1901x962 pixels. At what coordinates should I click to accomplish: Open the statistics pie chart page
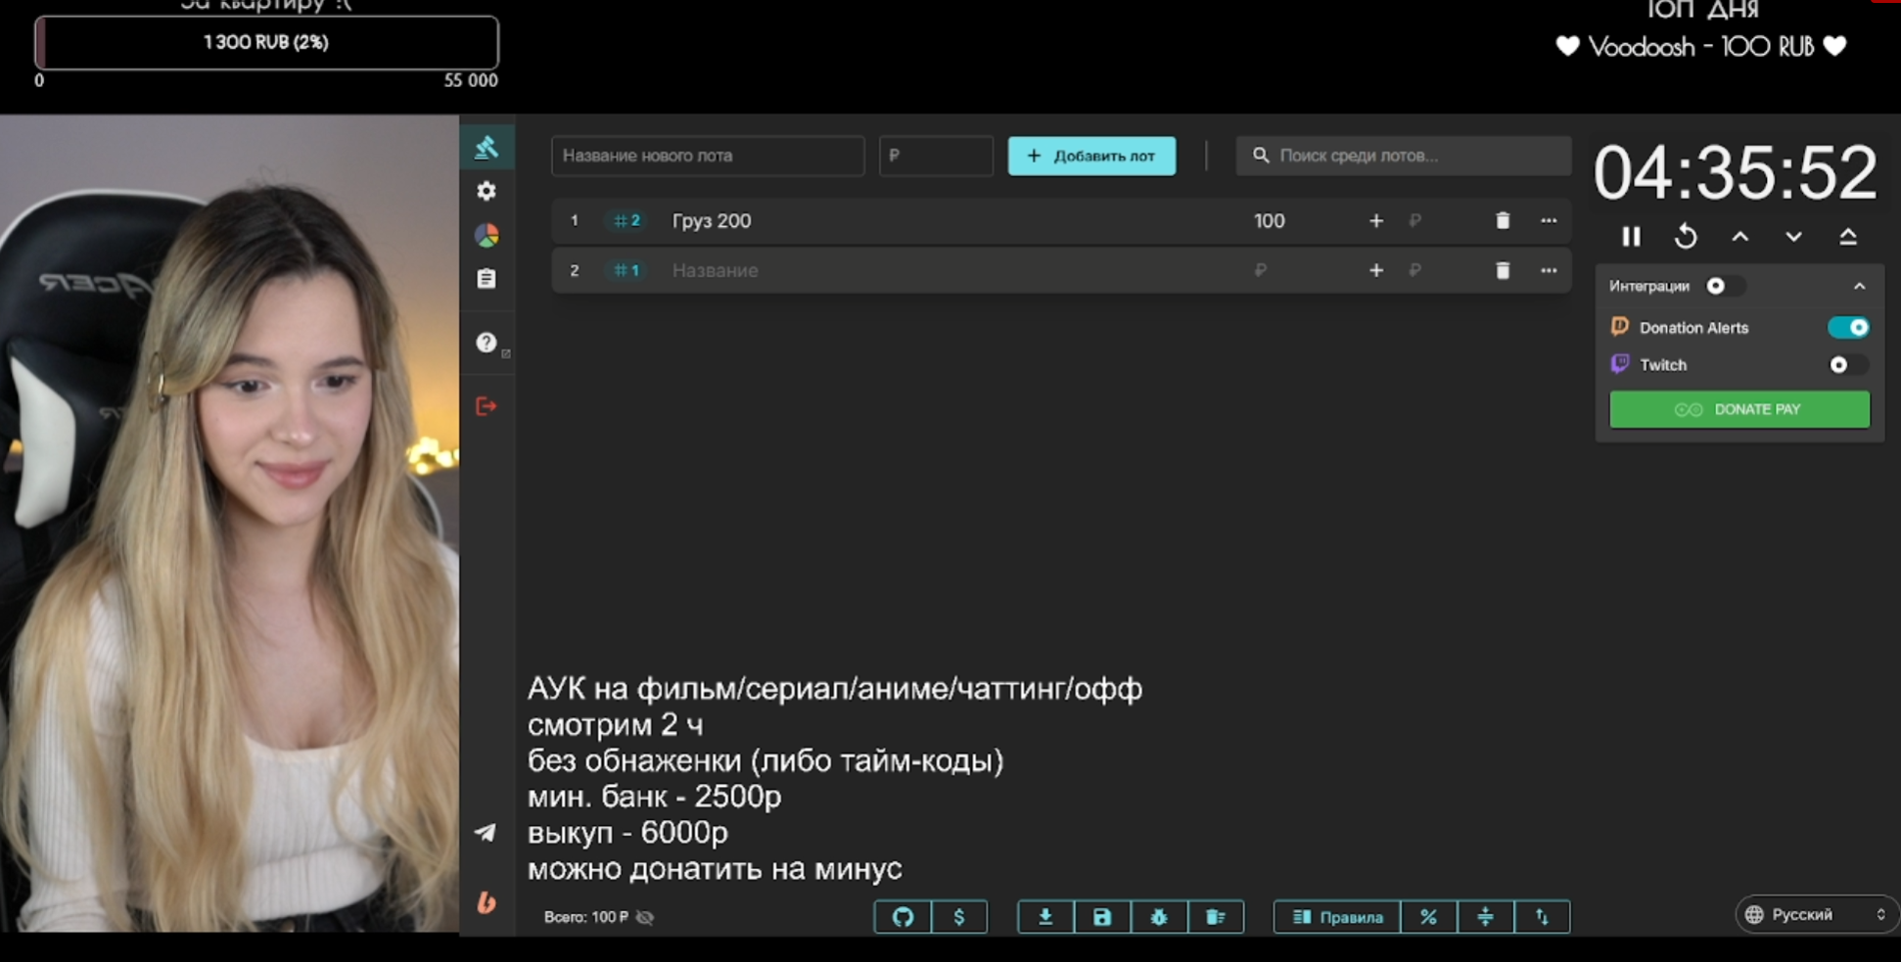pyautogui.click(x=487, y=236)
